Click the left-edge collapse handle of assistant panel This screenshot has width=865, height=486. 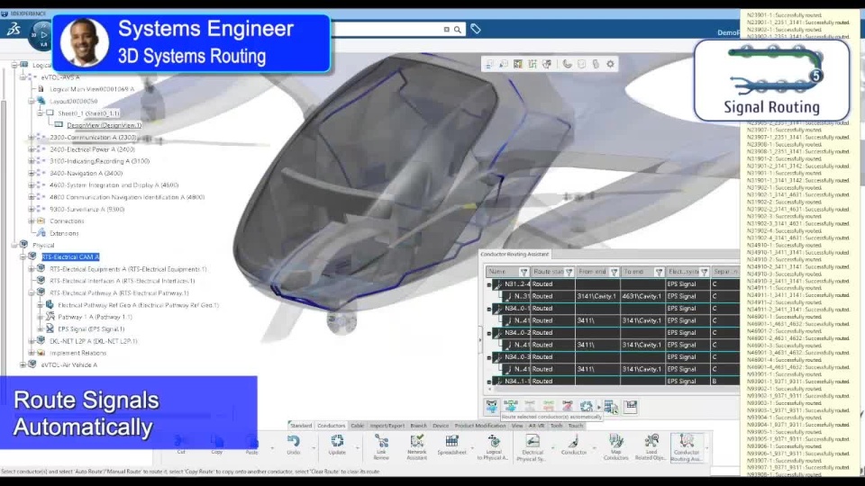point(480,339)
